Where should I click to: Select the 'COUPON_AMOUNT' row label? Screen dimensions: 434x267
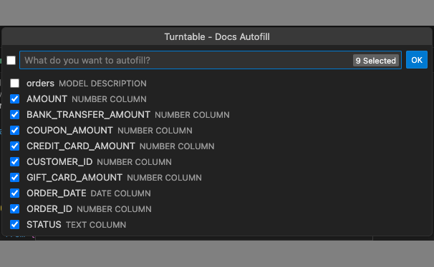coord(69,131)
